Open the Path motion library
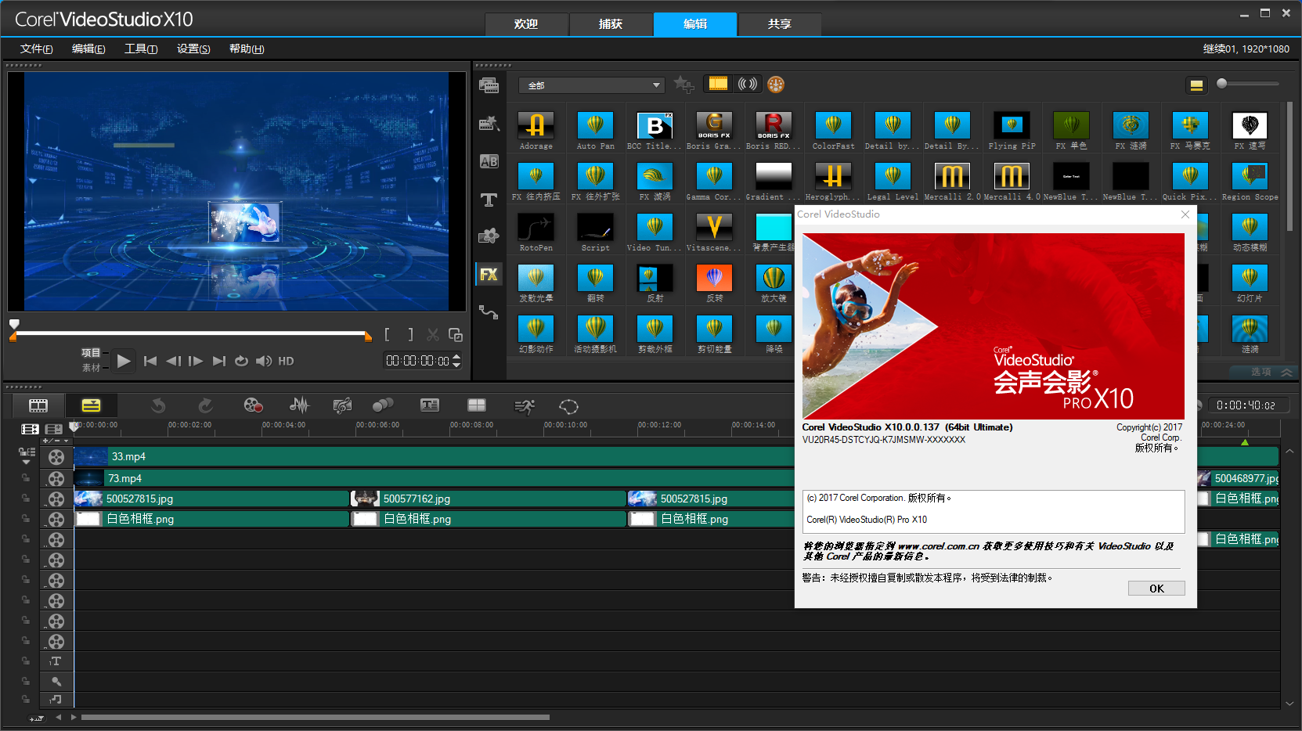 point(489,312)
